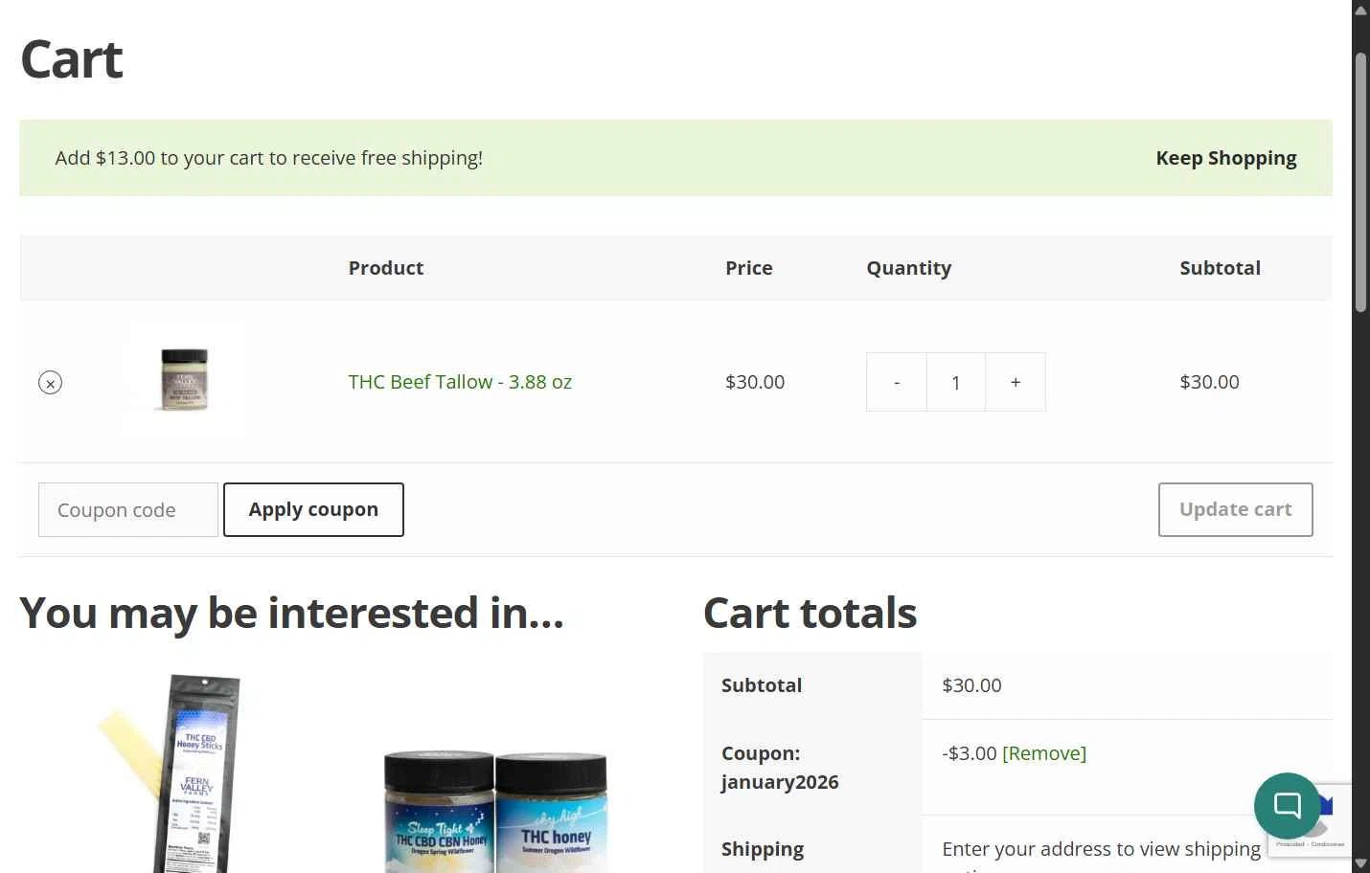The height and width of the screenshot is (873, 1370).
Task: Focus the quantity number field
Action: point(956,382)
